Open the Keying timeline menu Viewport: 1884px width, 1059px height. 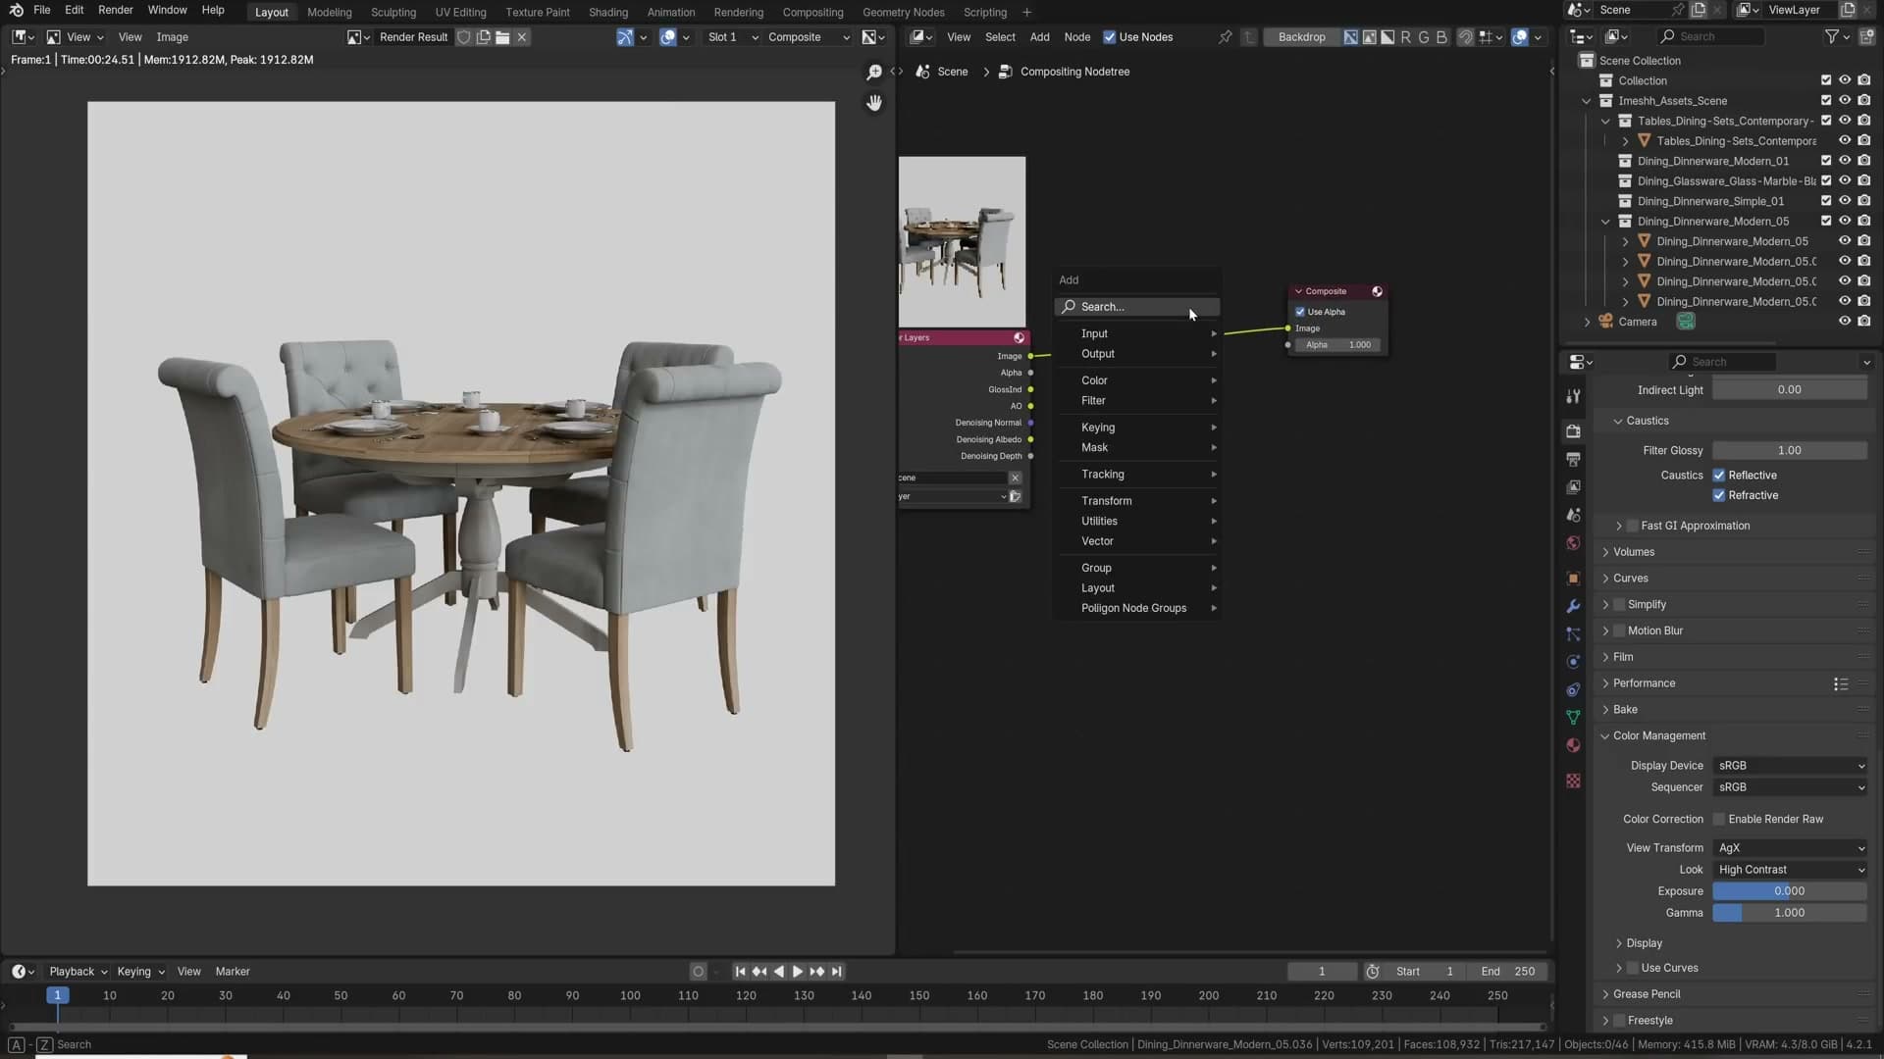pyautogui.click(x=140, y=973)
